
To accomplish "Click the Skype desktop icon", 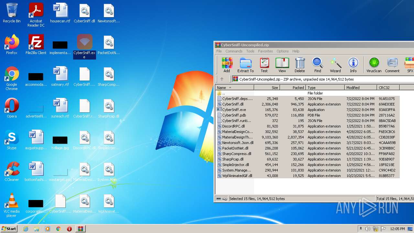I will (x=12, y=140).
